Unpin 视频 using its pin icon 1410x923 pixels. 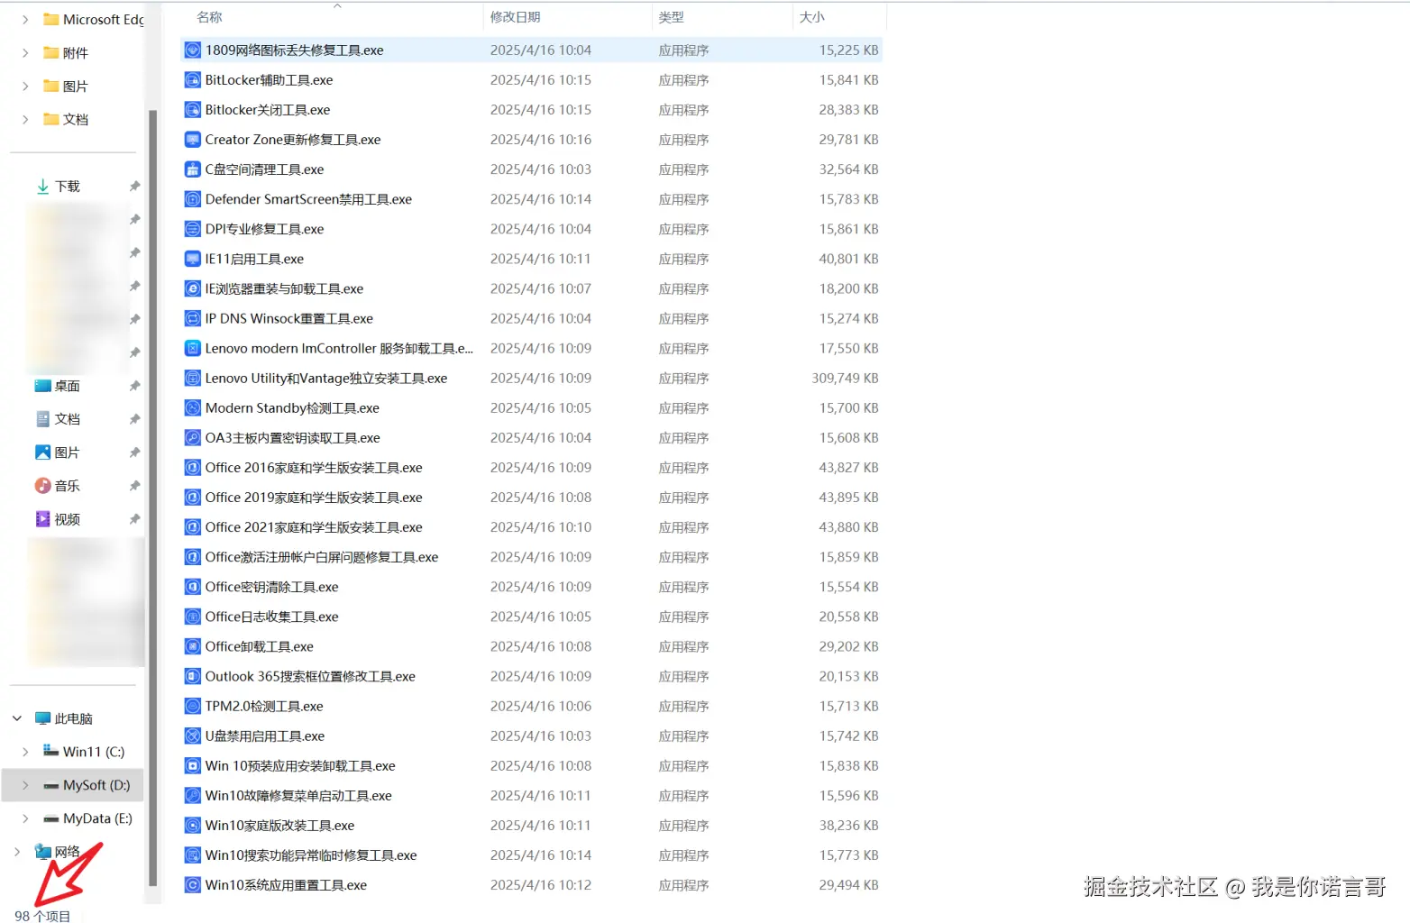[134, 519]
